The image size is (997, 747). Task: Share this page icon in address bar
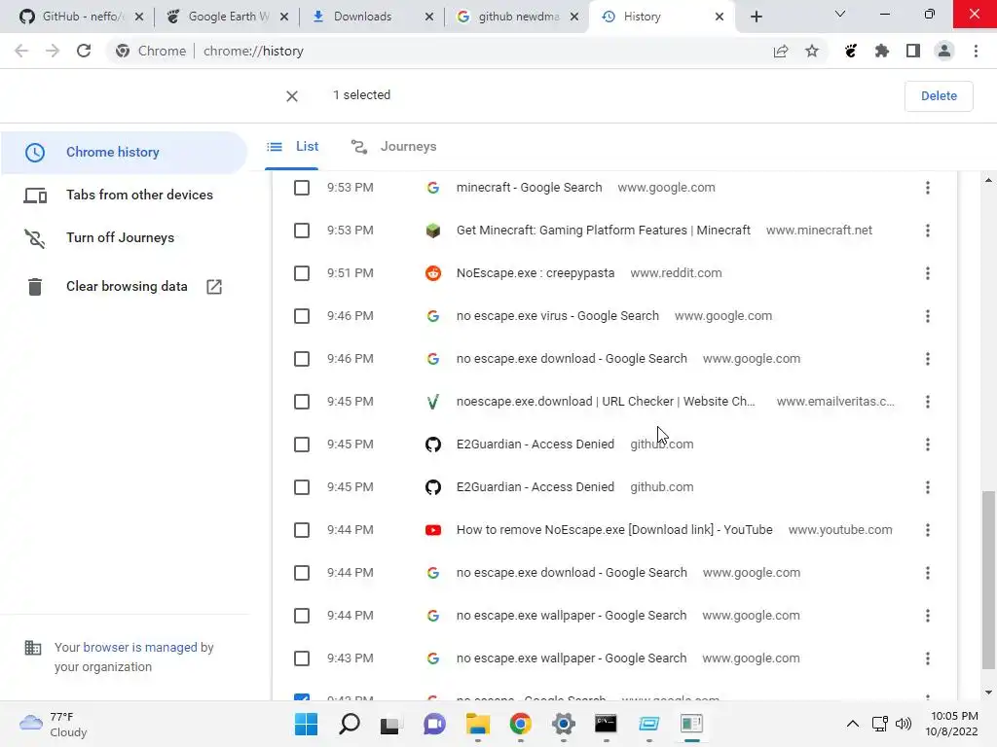(x=781, y=51)
